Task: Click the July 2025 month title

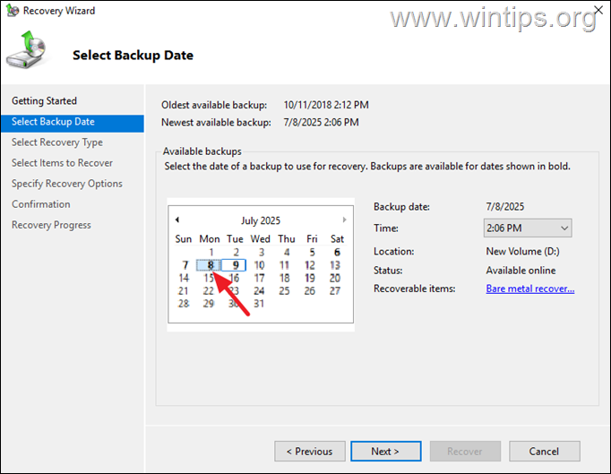Action: point(261,220)
